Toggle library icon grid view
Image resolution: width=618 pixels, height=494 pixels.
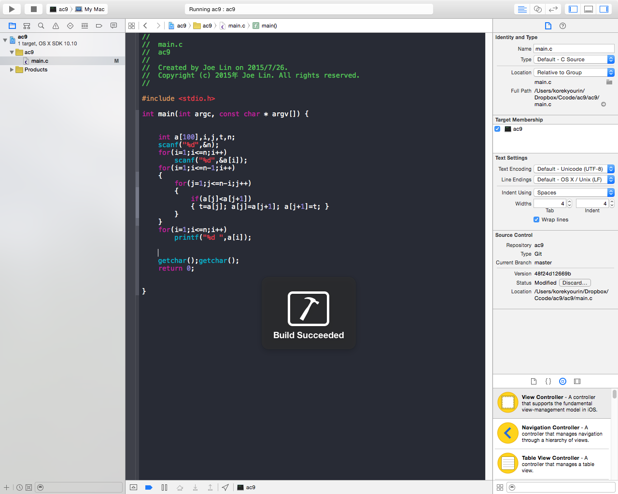pyautogui.click(x=500, y=487)
